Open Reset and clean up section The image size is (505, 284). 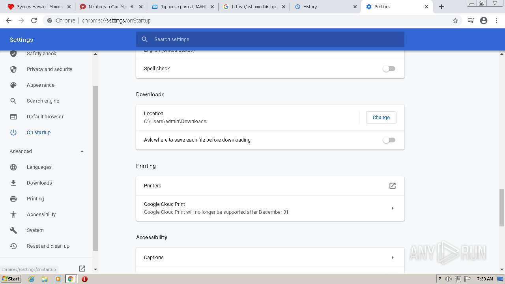point(48,246)
